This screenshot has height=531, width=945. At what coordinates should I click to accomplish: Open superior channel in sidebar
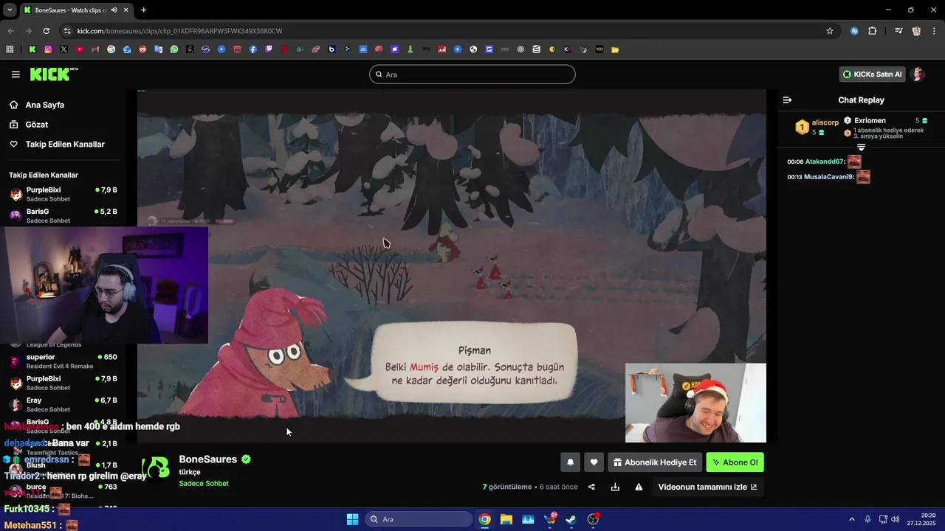point(63,361)
